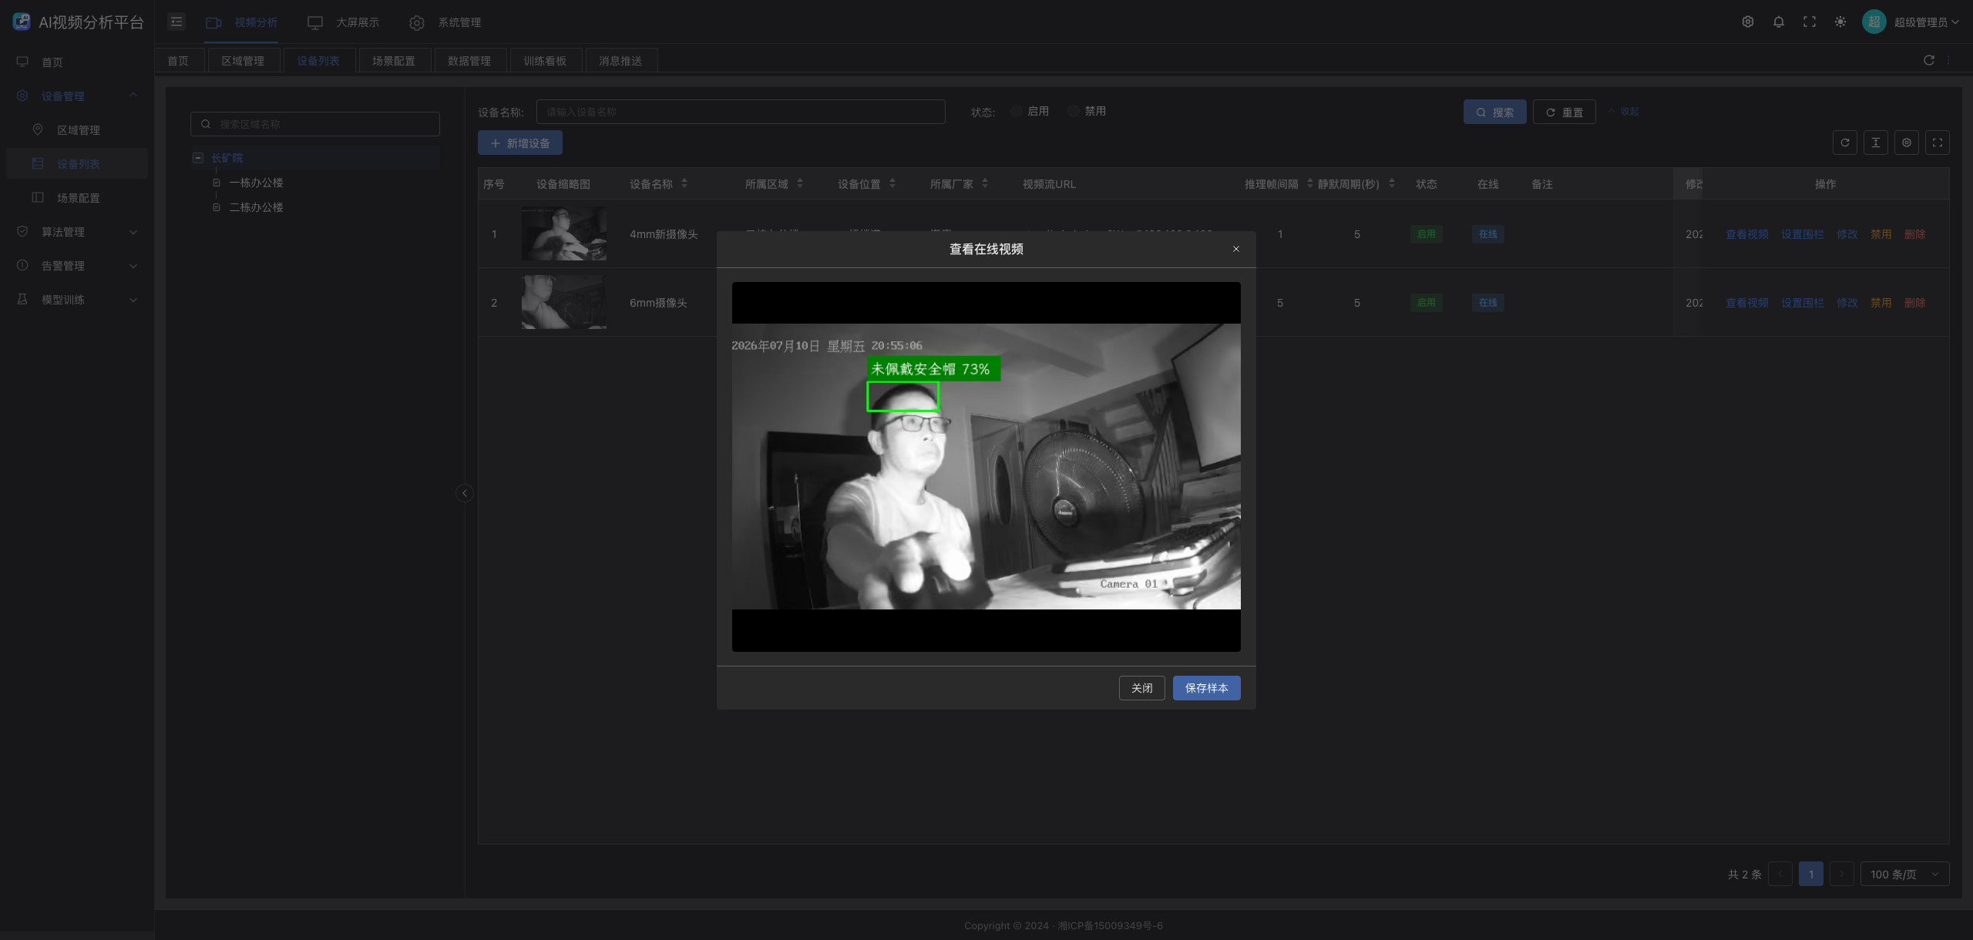Click the 搜索 button
This screenshot has width=1973, height=940.
coord(1495,112)
